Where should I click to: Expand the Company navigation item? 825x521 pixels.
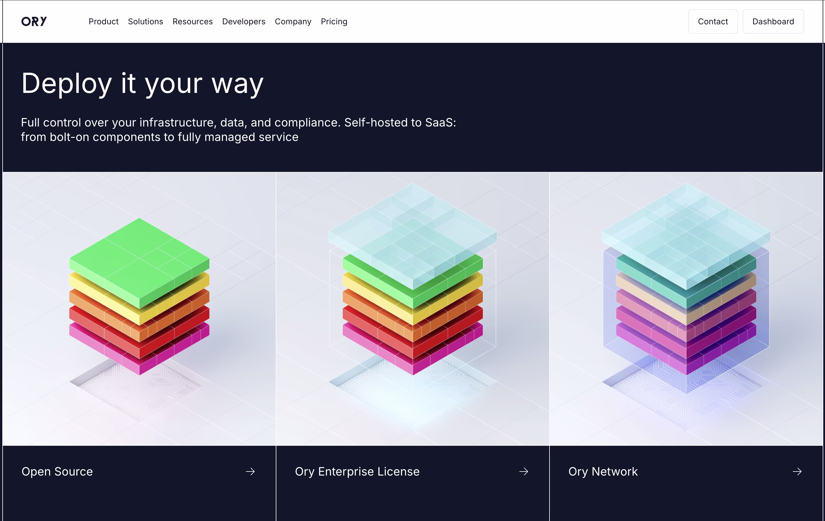(293, 22)
